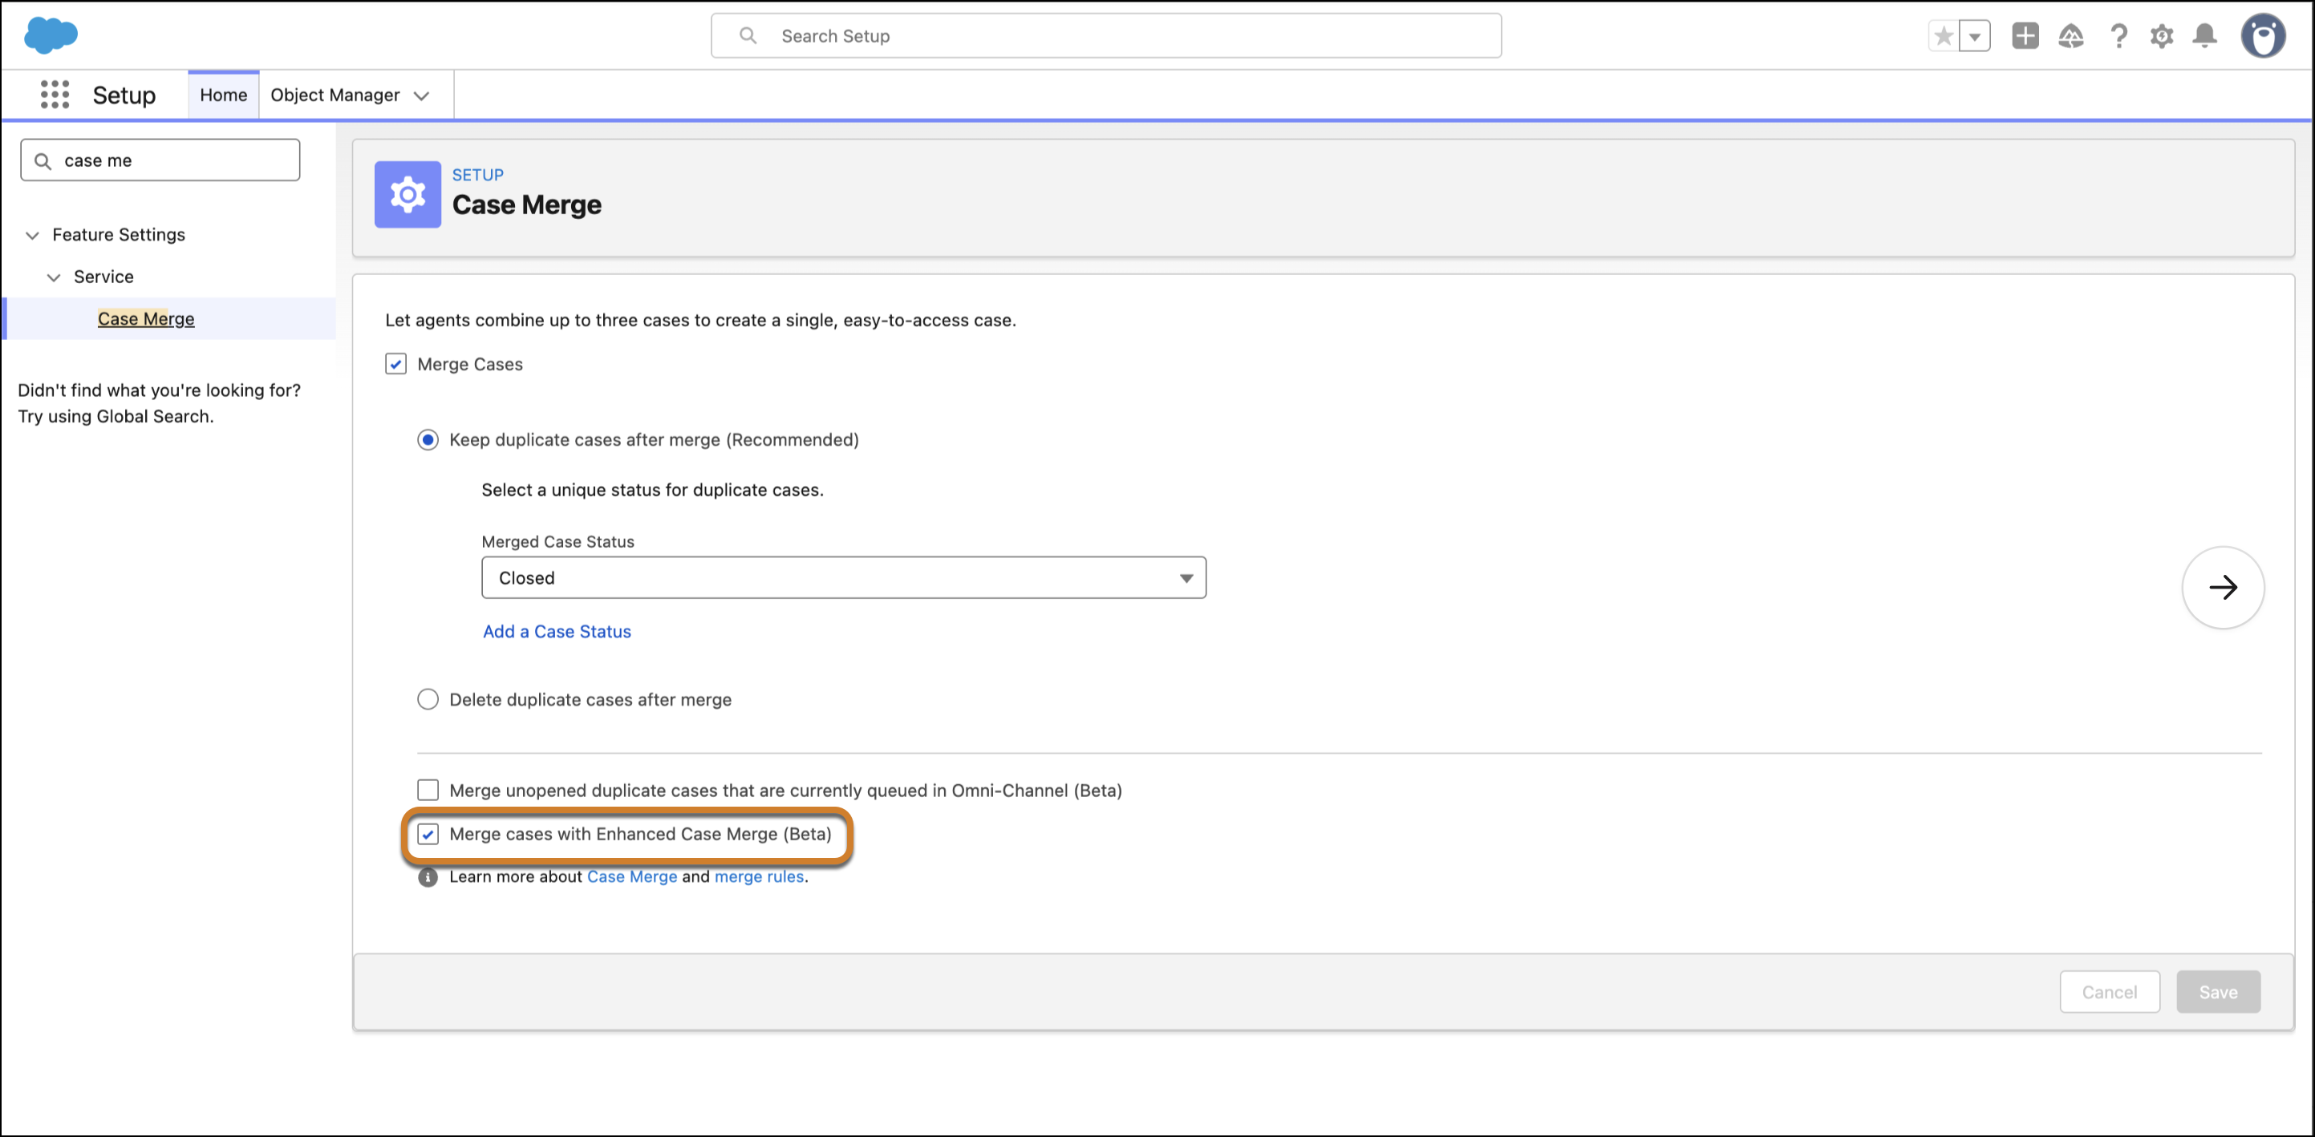The width and height of the screenshot is (2315, 1137).
Task: Collapse the Feature Settings tree node
Action: [x=32, y=235]
